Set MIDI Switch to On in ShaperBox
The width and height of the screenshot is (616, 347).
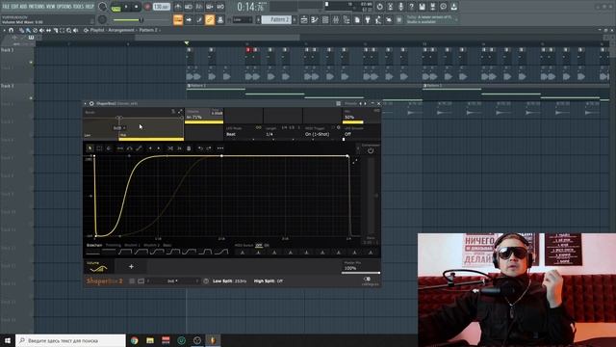[x=268, y=245]
